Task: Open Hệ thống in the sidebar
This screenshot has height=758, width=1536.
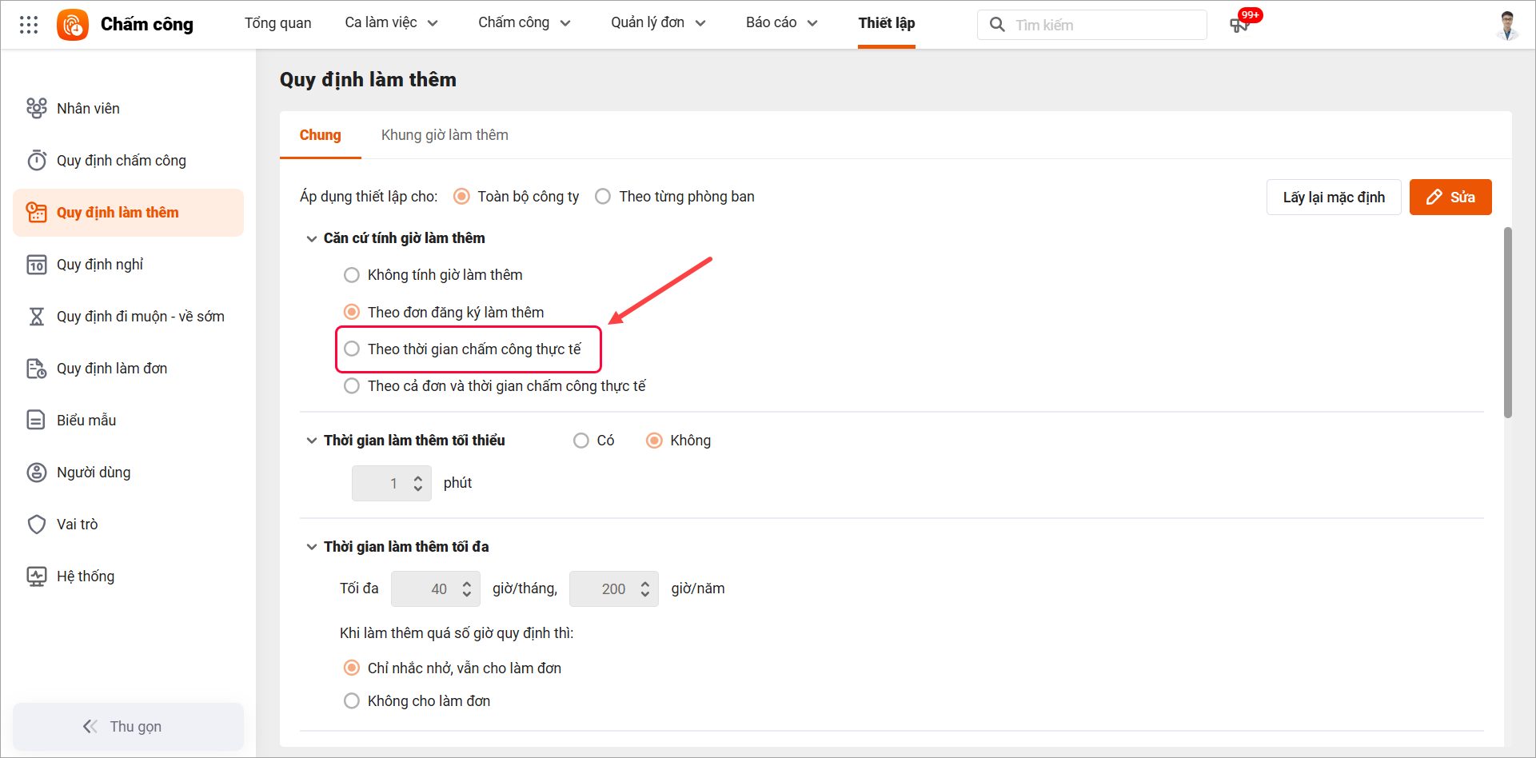Action: tap(128, 576)
